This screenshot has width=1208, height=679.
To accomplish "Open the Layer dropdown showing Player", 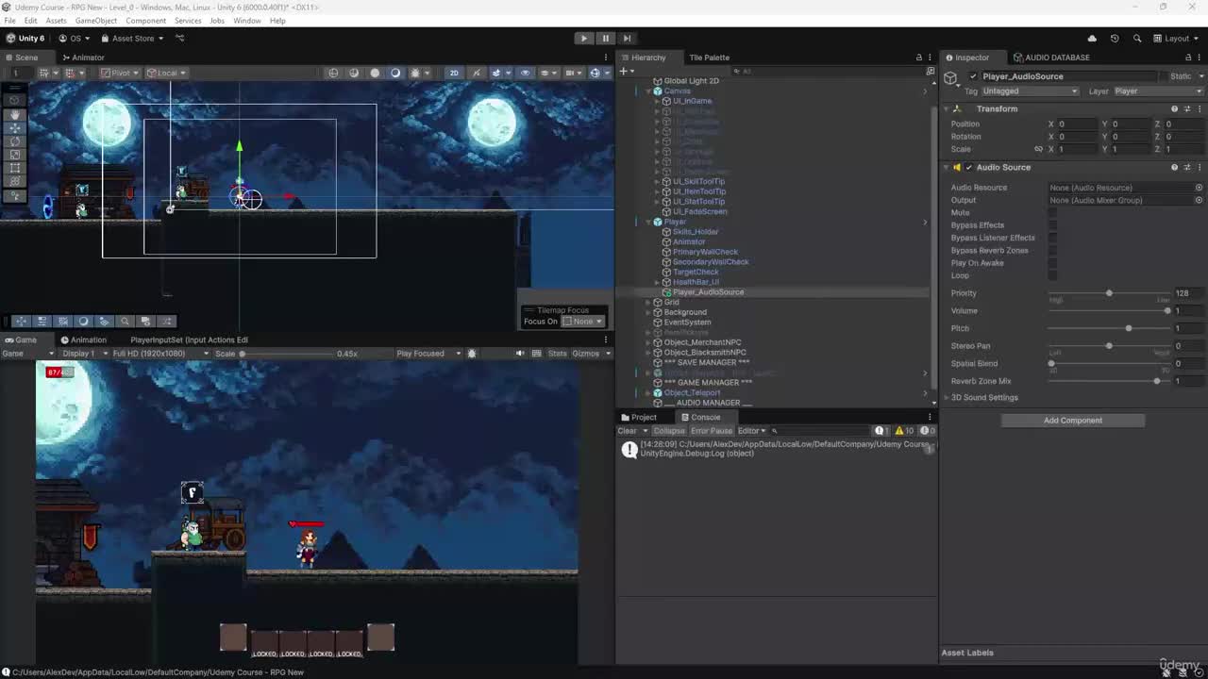I will pos(1158,91).
